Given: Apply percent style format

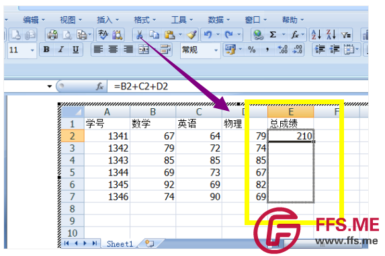Looking at the screenshot, I should click(252, 50).
